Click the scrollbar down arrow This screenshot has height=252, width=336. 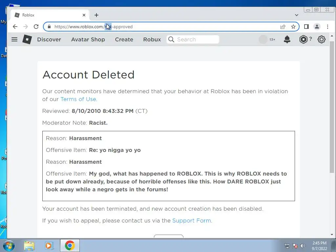(x=332, y=235)
